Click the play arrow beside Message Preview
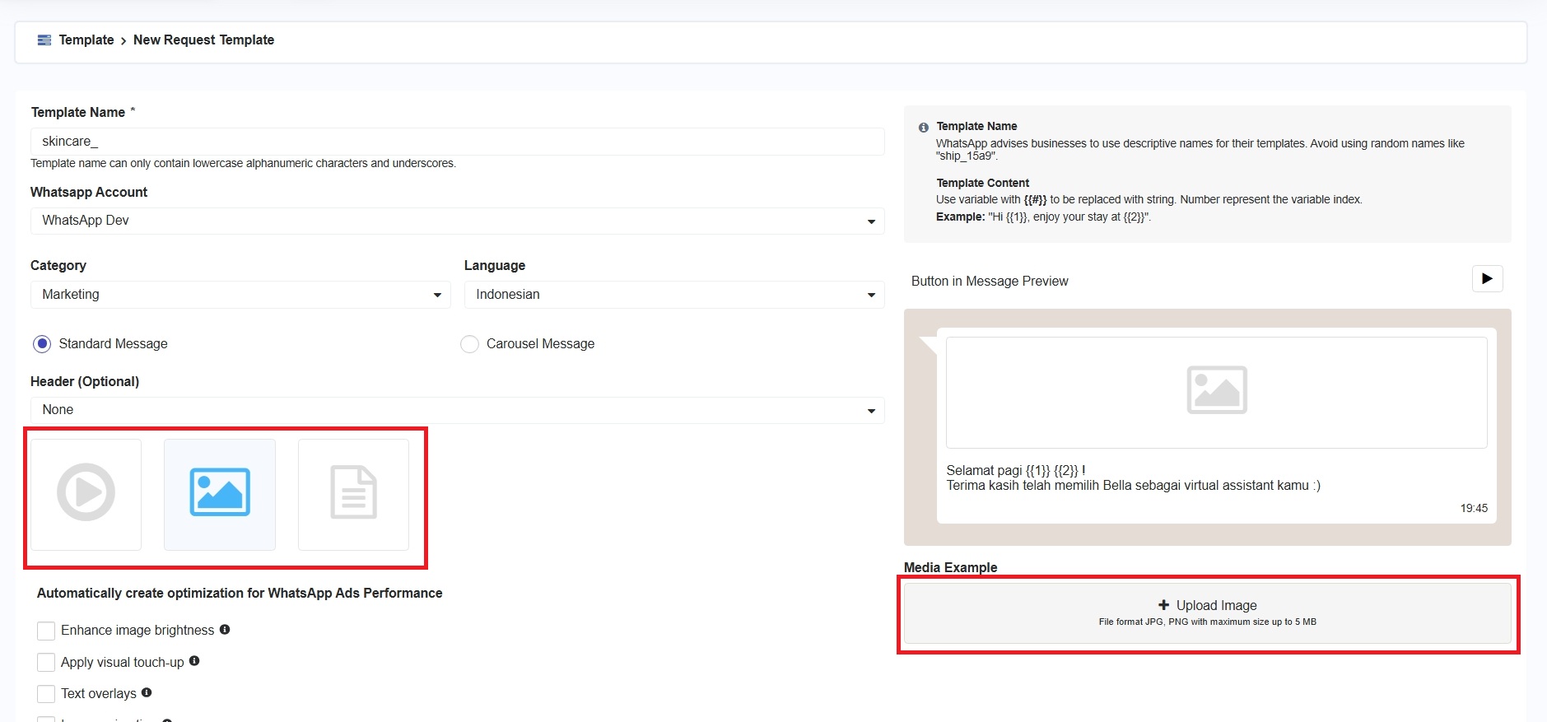Screen dimensions: 1547x722 click(x=1487, y=279)
